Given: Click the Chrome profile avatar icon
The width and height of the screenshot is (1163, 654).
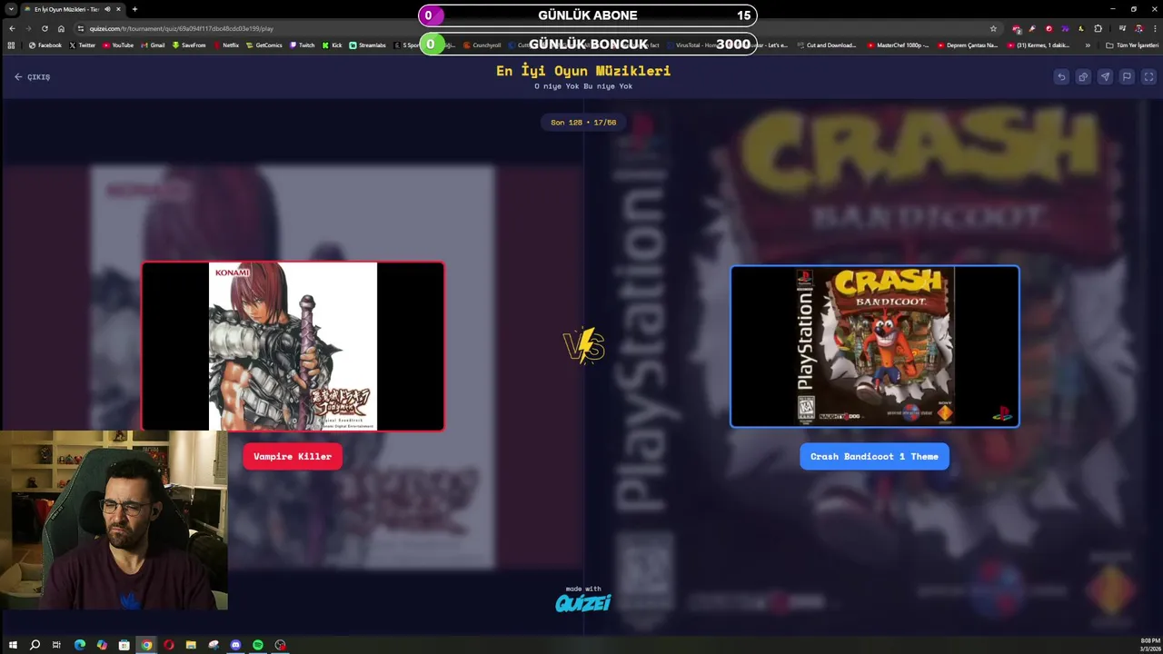Looking at the screenshot, I should pos(1138,28).
